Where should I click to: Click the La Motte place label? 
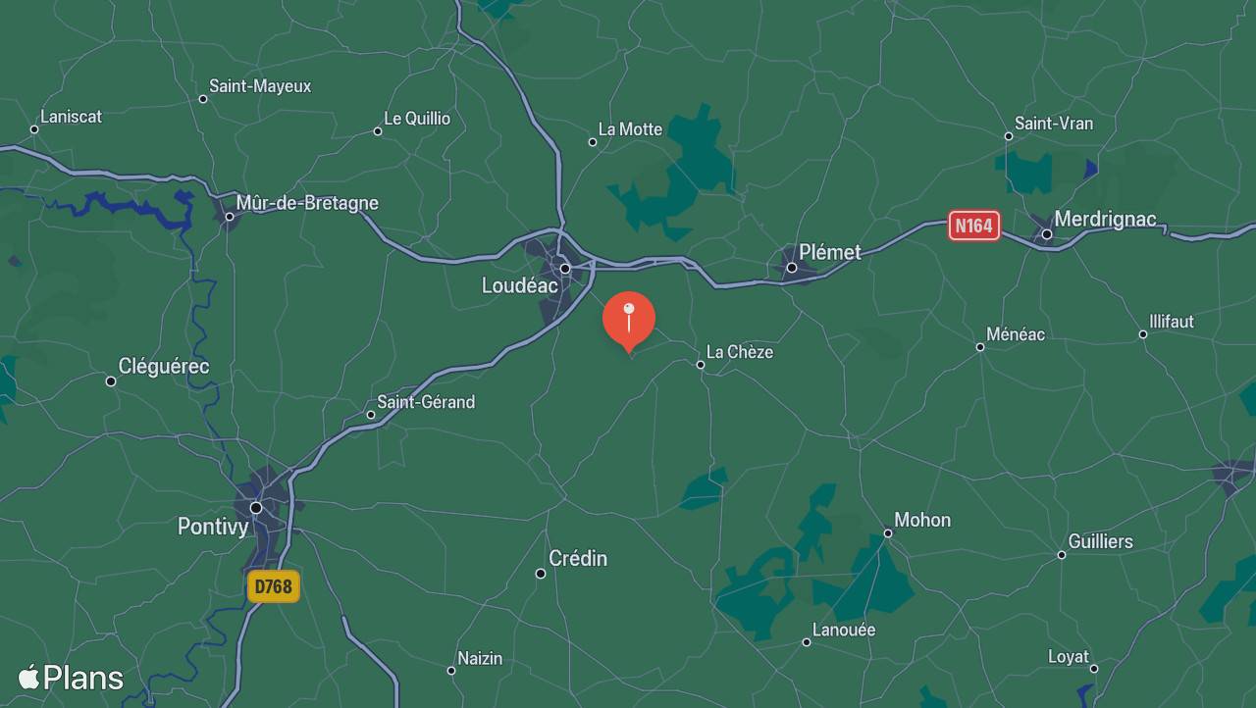630,129
